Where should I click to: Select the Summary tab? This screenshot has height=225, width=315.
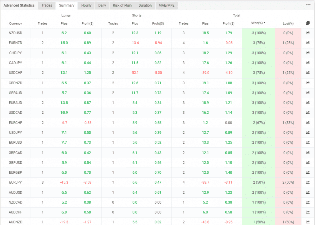click(67, 5)
